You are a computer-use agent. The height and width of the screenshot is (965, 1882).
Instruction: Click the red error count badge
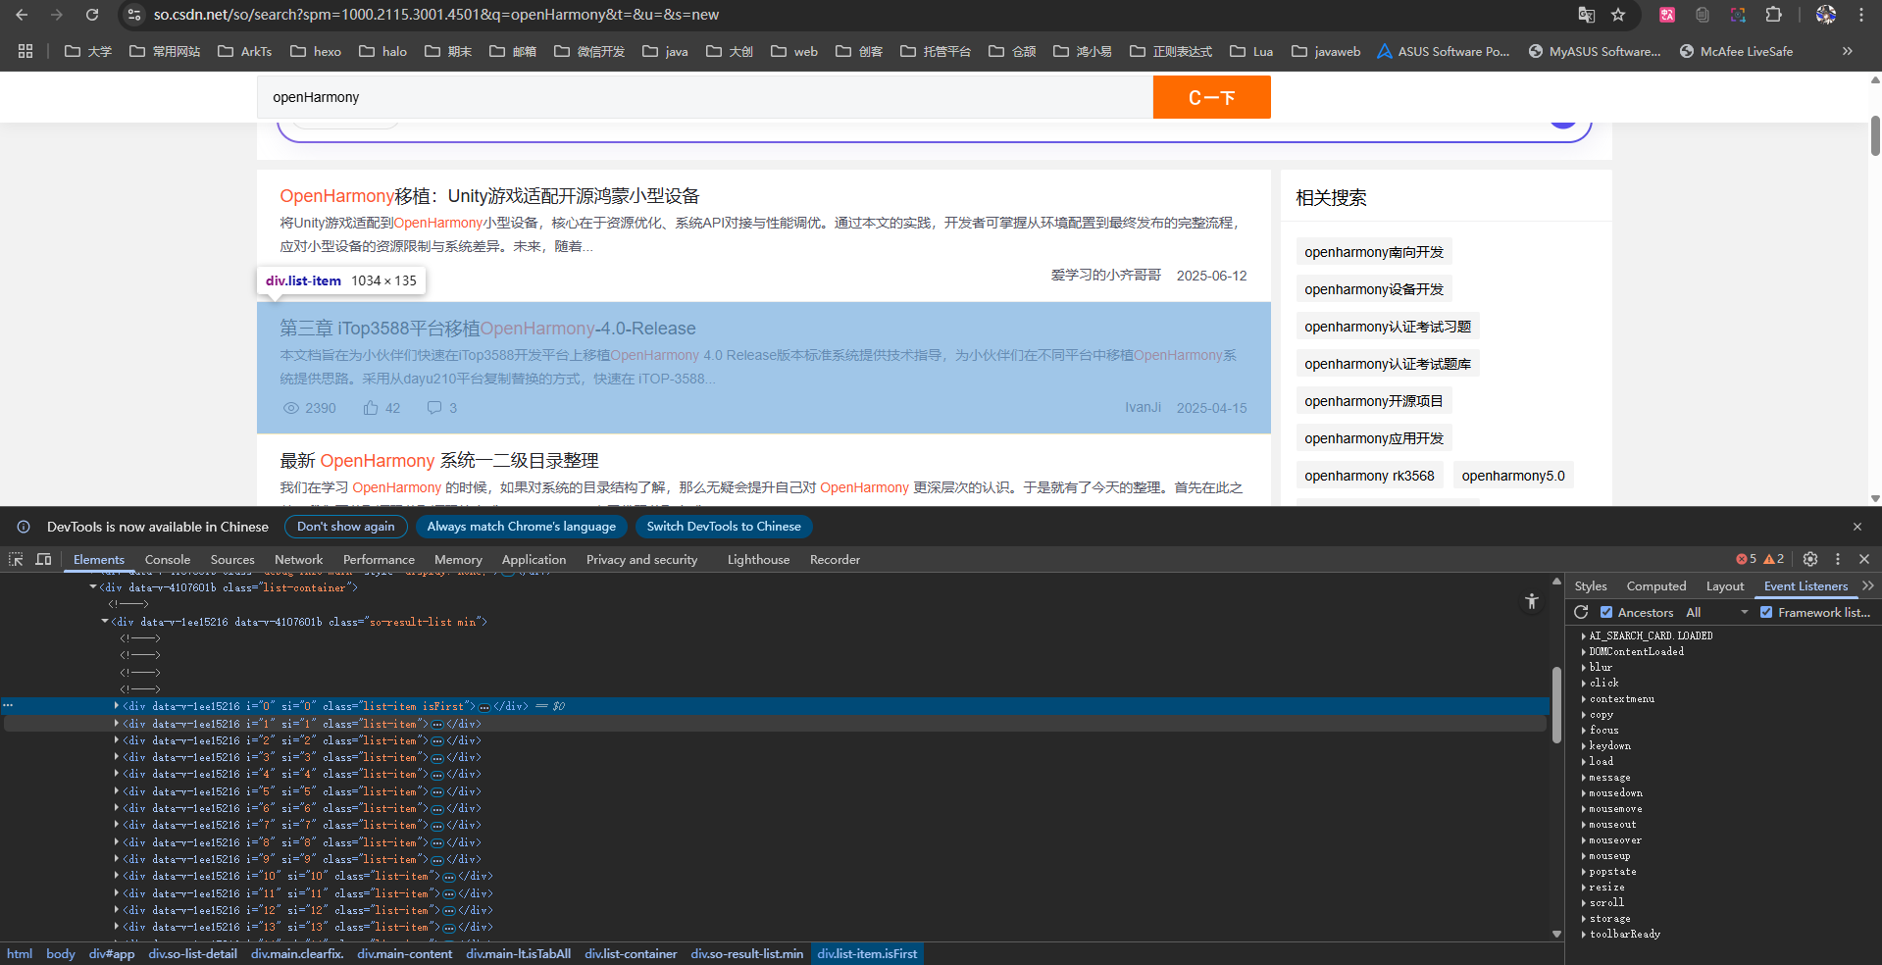point(1746,559)
